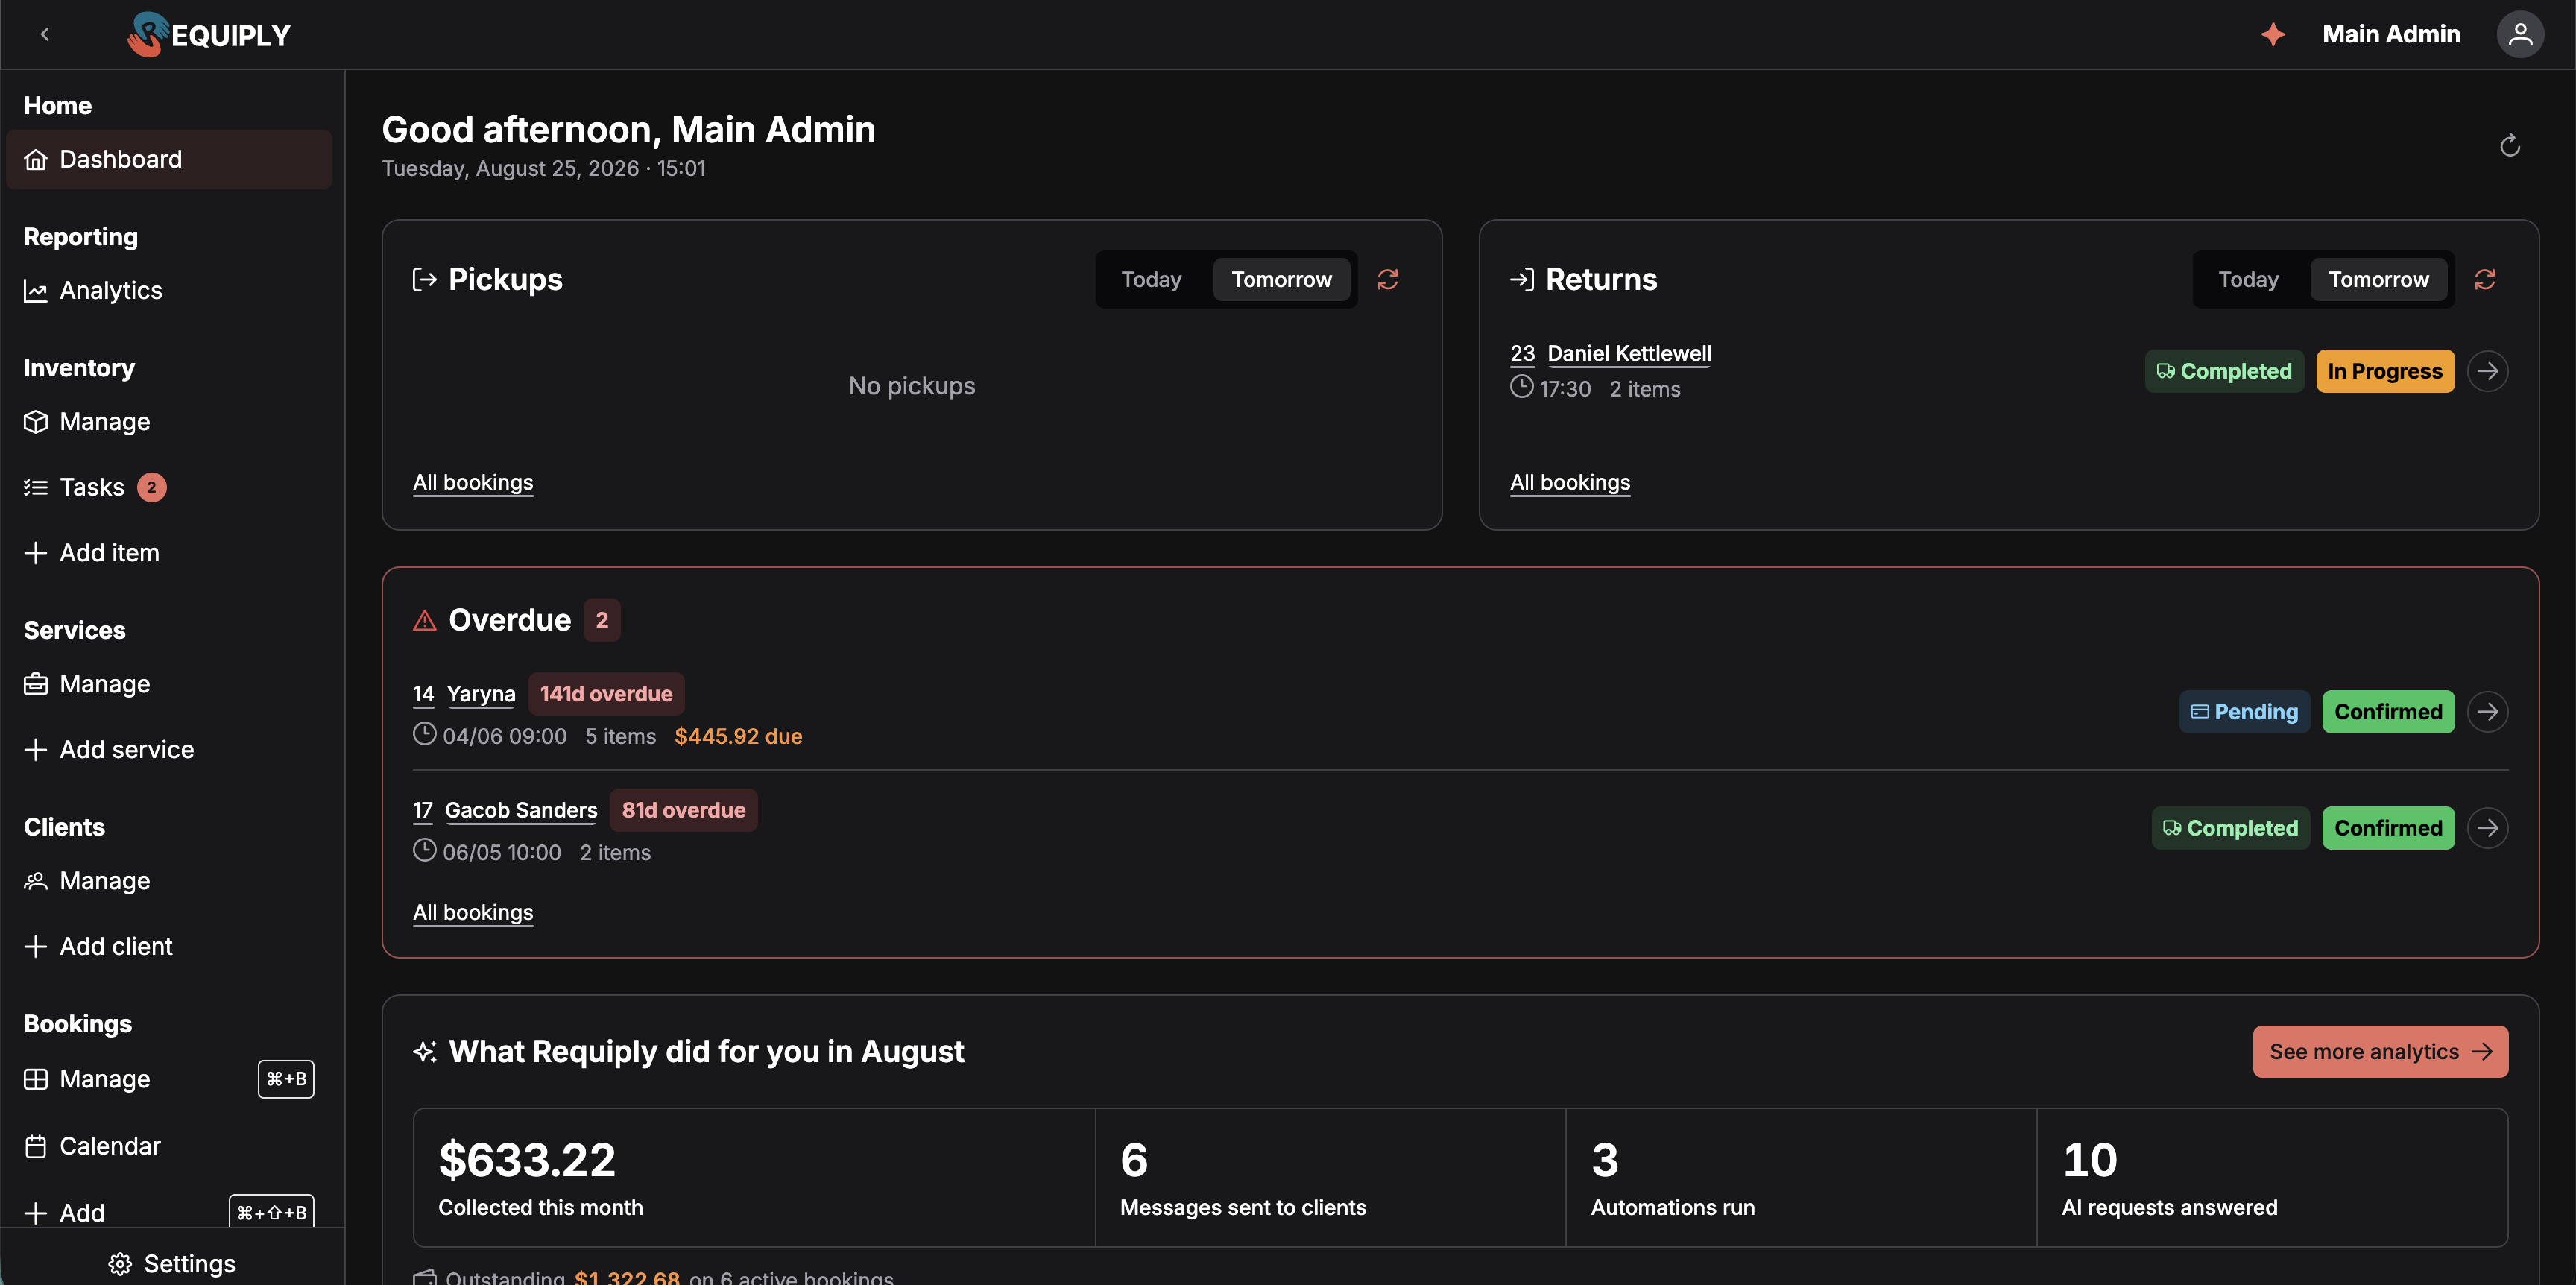Open Dashboard in the sidebar
The image size is (2576, 1285).
coord(169,159)
